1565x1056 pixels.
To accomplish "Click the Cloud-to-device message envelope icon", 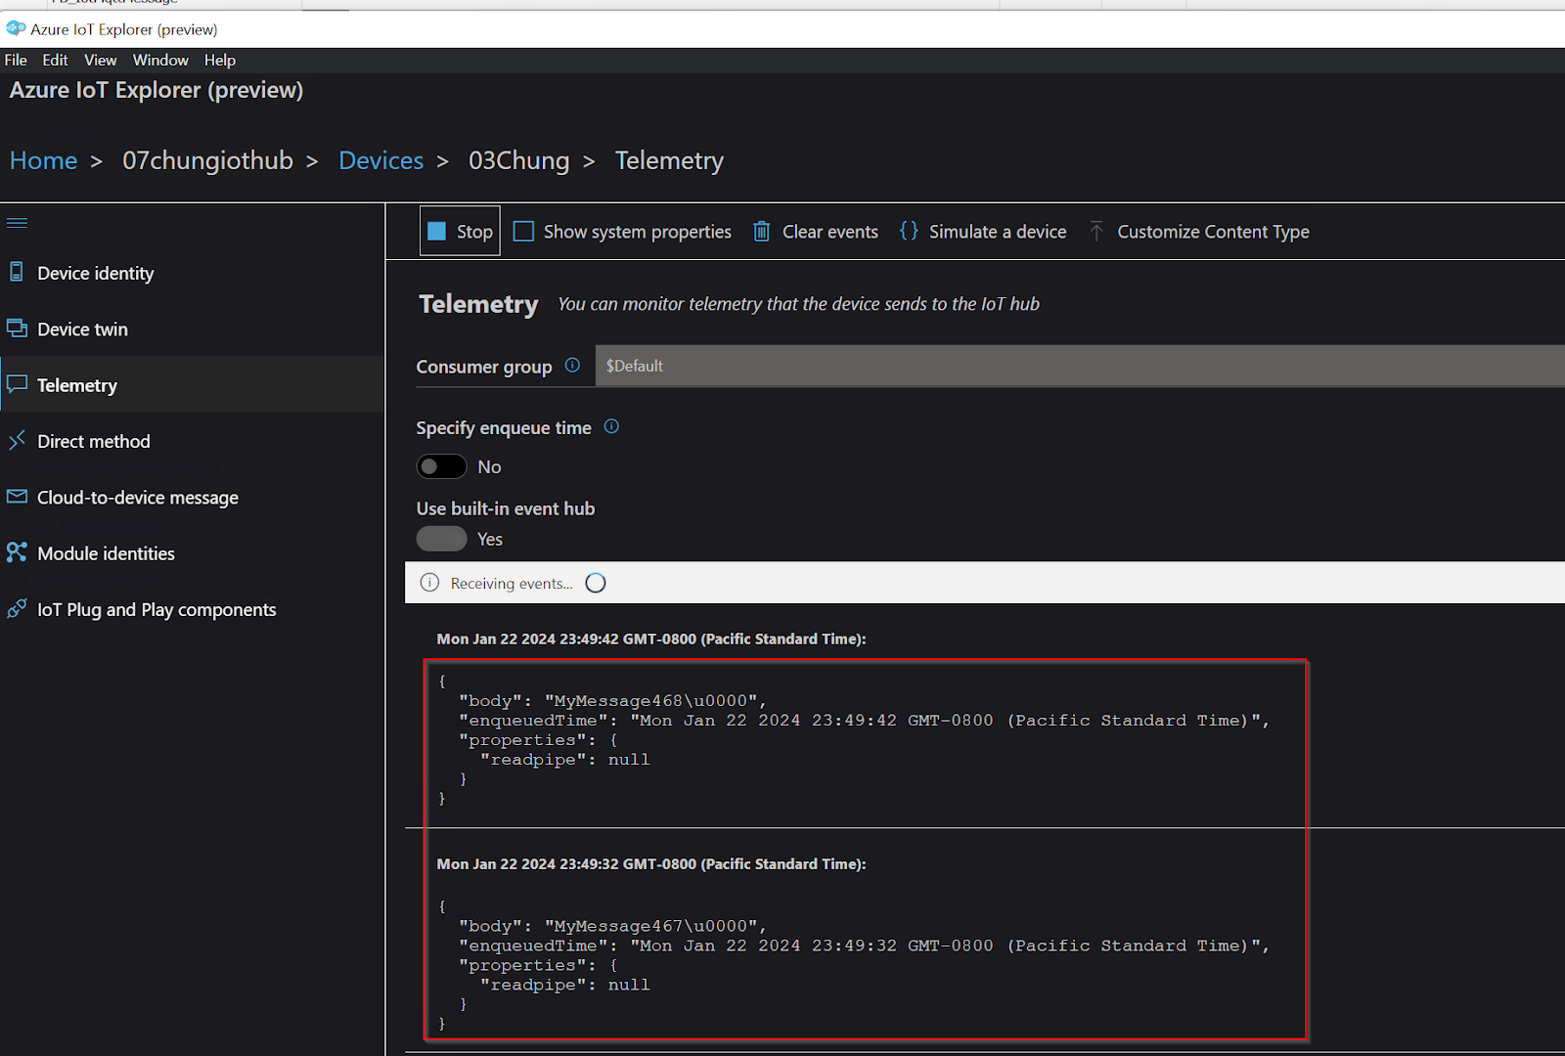I will pyautogui.click(x=17, y=497).
